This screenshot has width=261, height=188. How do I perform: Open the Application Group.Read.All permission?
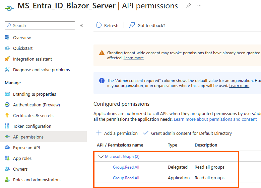coord(126,178)
